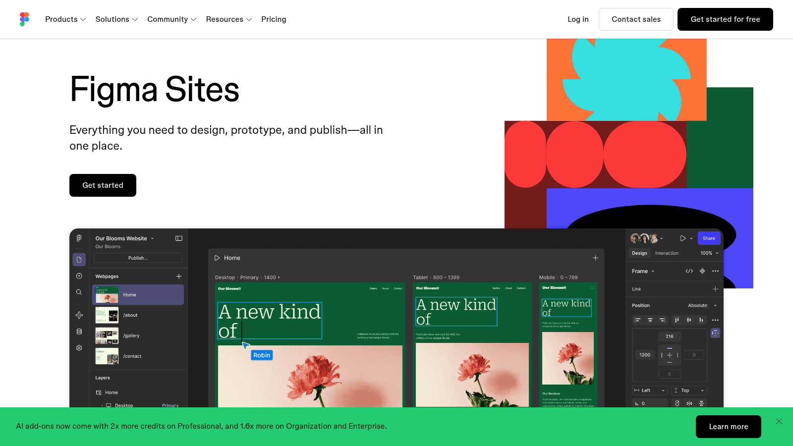This screenshot has width=793, height=446.
Task: Add a link with the Link plus icon
Action: 715,289
